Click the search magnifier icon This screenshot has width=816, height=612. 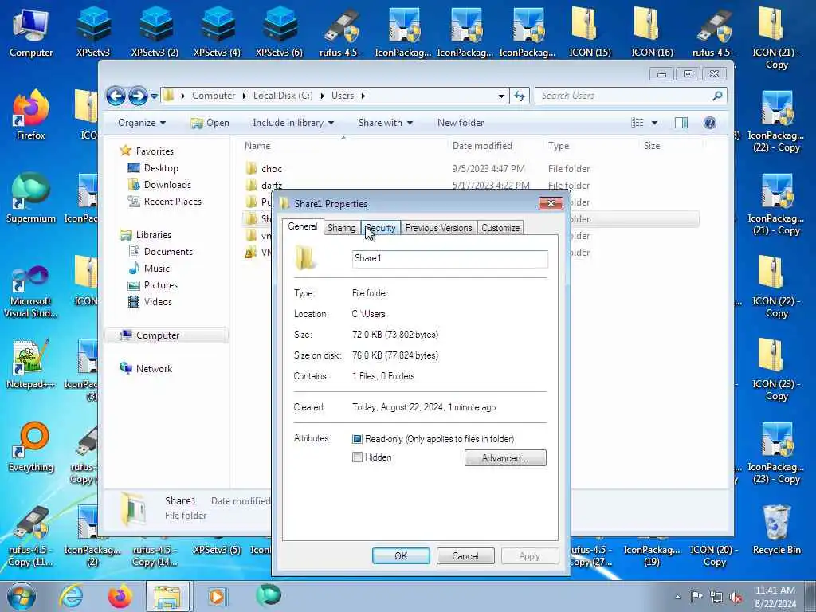(718, 96)
